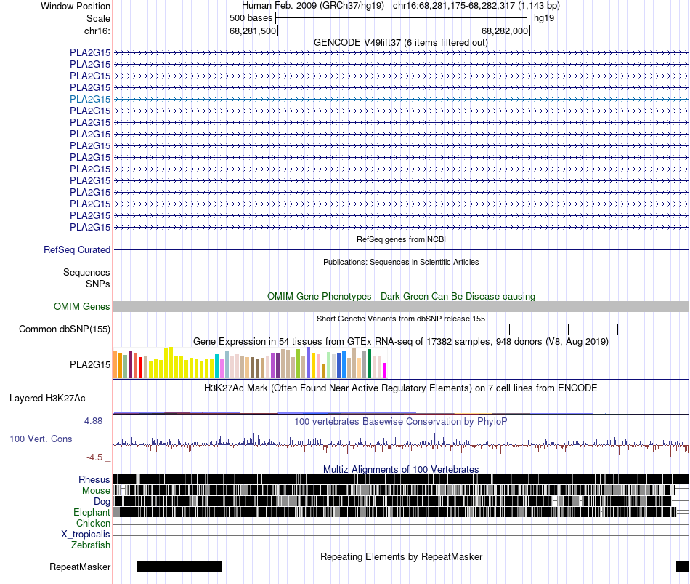This screenshot has height=584, width=690.
Task: Click the PhyloP conservation wiggle graph
Action: [x=401, y=444]
